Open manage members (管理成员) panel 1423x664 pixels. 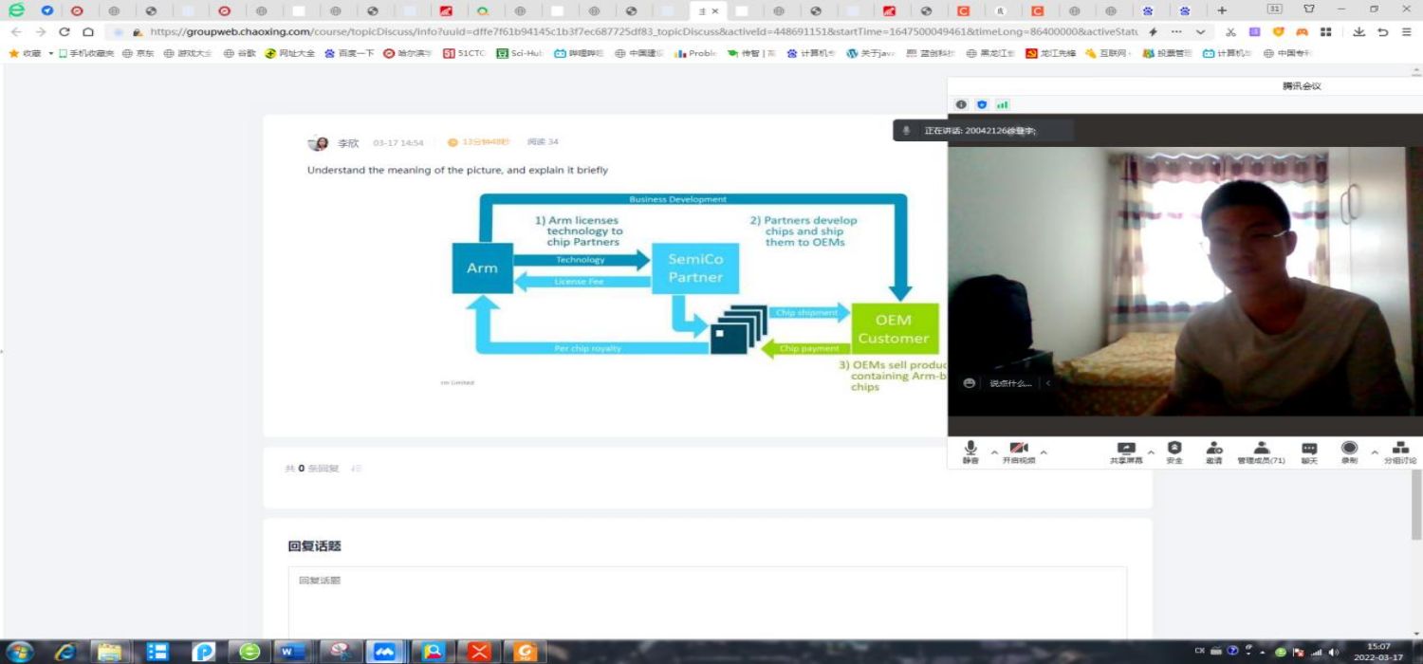pyautogui.click(x=1261, y=450)
